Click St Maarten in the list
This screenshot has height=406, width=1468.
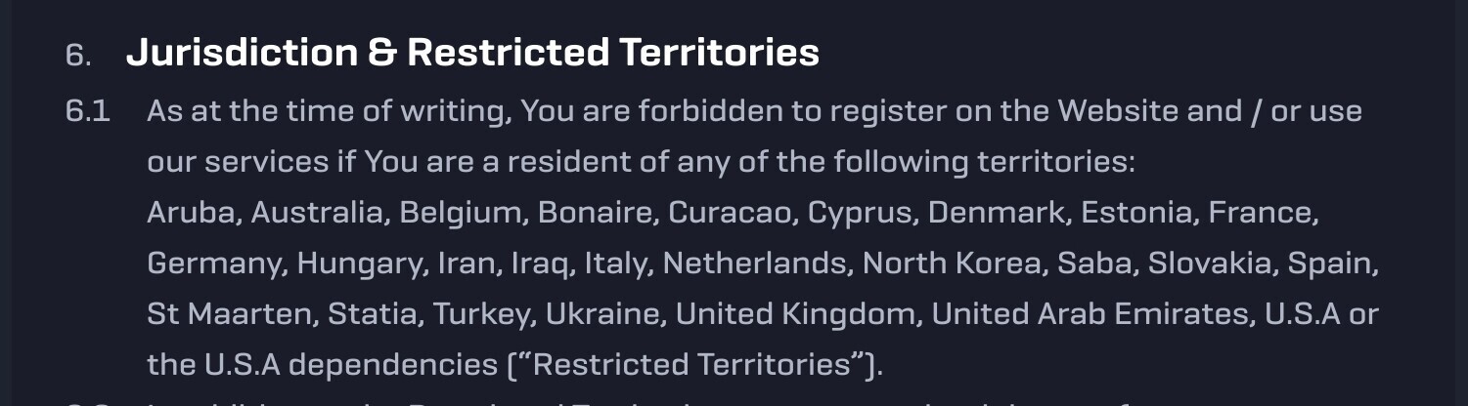pos(232,314)
